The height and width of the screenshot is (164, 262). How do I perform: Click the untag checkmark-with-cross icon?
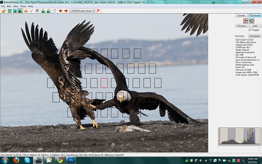[37, 11]
